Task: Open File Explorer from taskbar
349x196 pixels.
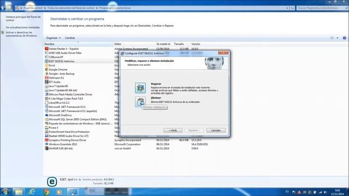Action: click(x=19, y=192)
